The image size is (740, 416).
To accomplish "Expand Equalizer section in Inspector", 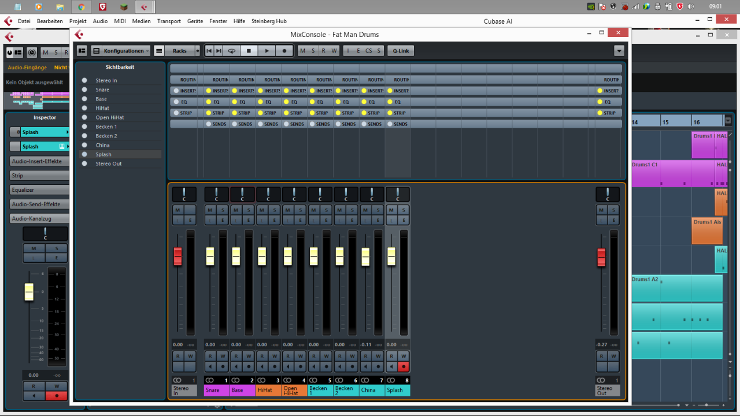I will (39, 190).
